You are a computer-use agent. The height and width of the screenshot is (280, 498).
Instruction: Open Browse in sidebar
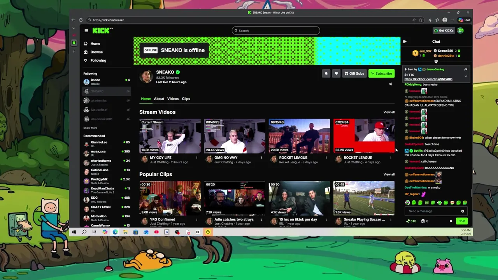coord(93,52)
